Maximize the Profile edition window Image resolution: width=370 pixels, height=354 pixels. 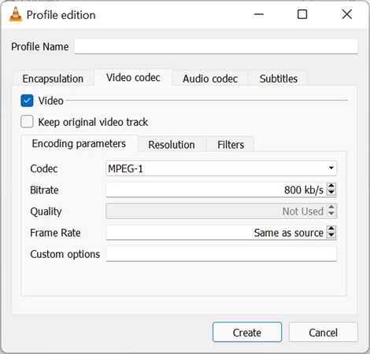tap(302, 14)
